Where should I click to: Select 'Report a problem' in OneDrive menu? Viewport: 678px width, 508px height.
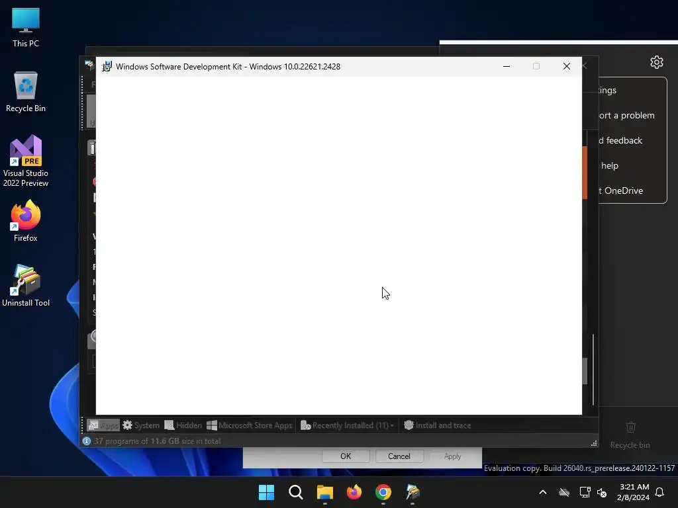coord(626,115)
